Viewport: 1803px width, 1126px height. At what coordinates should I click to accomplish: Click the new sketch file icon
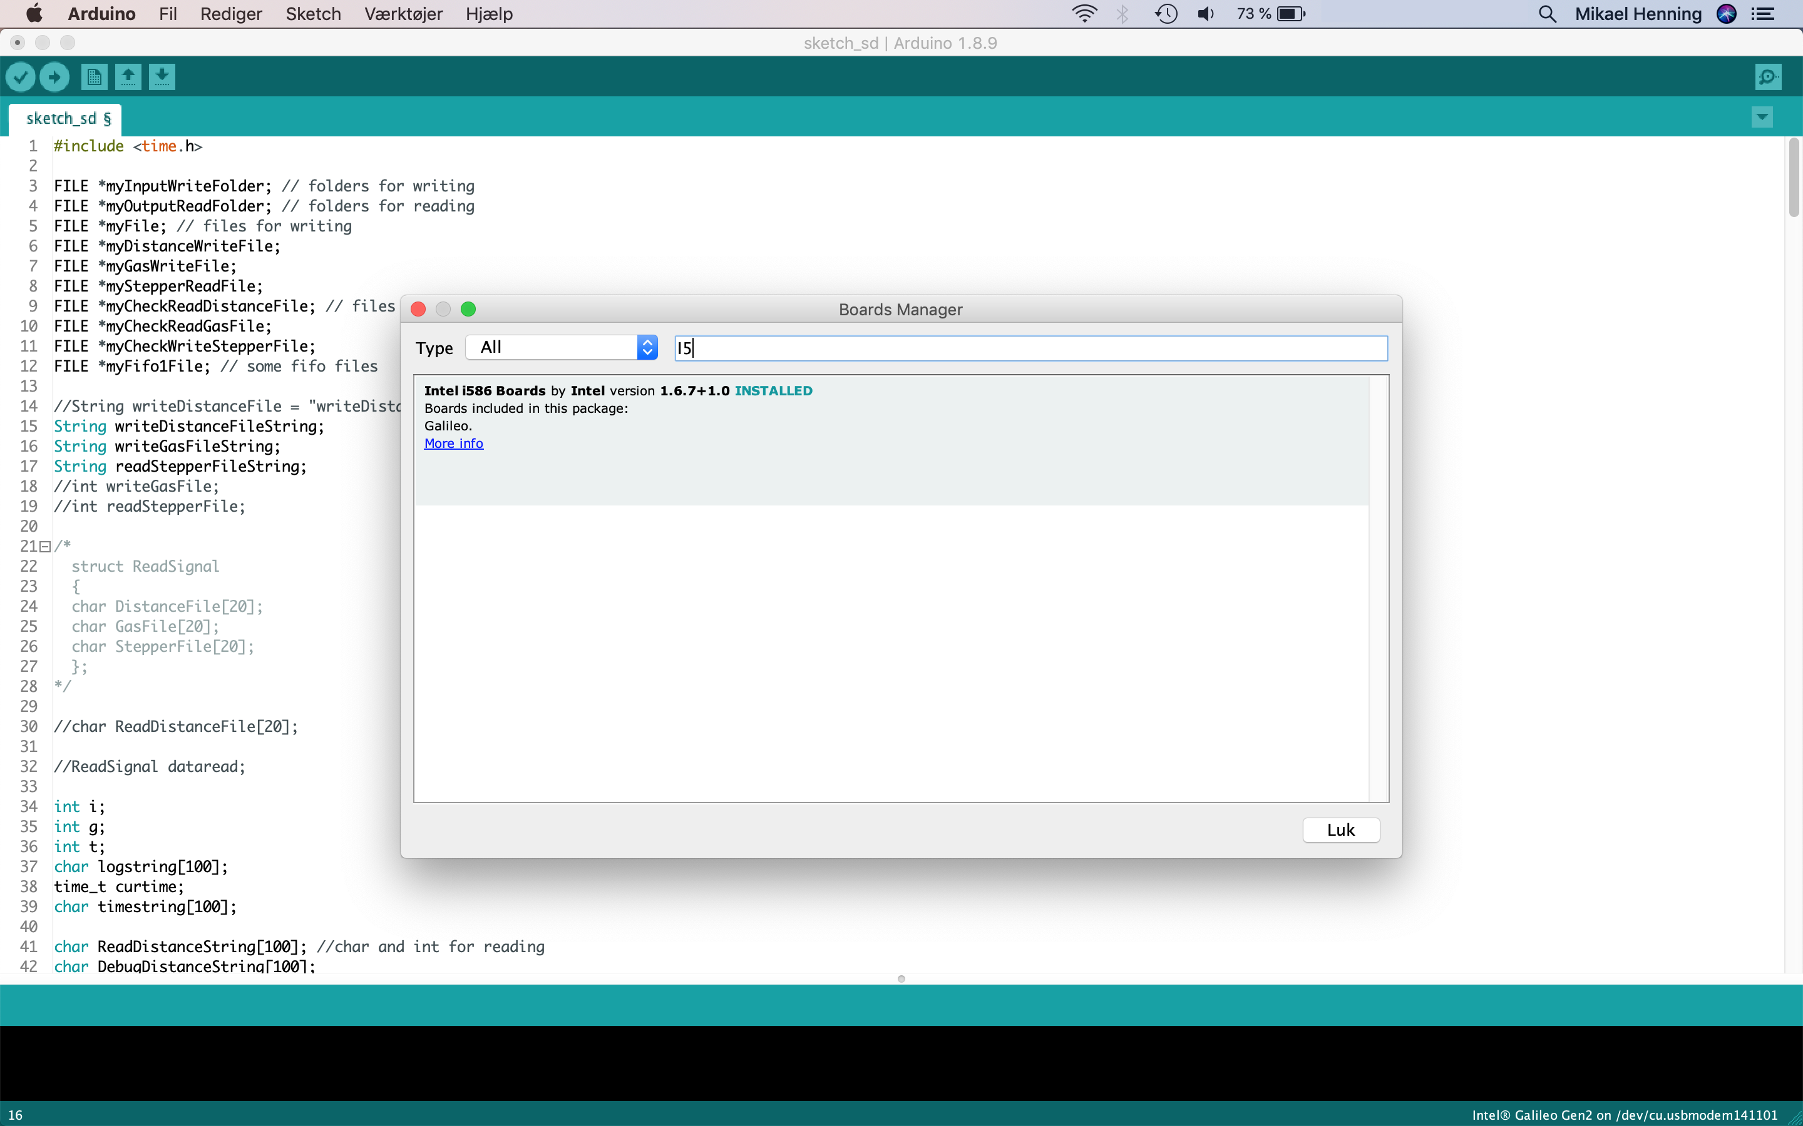(x=93, y=75)
